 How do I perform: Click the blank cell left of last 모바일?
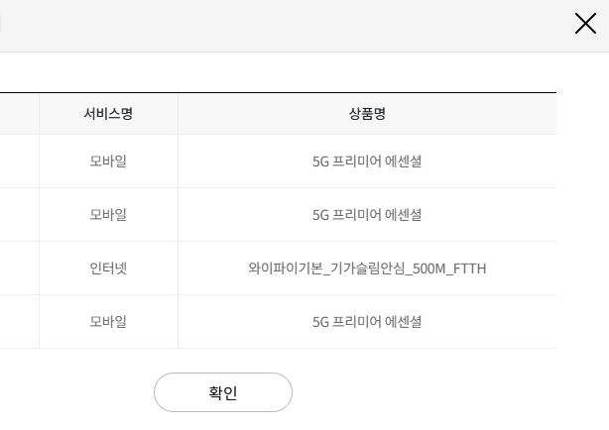(19, 321)
